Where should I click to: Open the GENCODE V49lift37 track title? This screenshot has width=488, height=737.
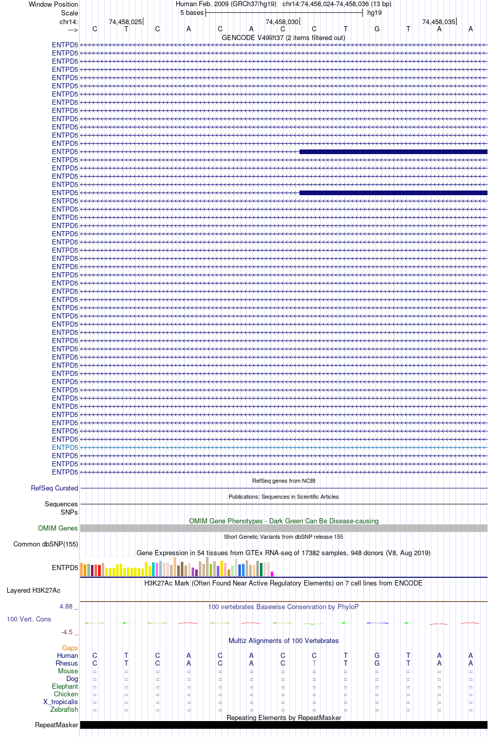(x=284, y=37)
